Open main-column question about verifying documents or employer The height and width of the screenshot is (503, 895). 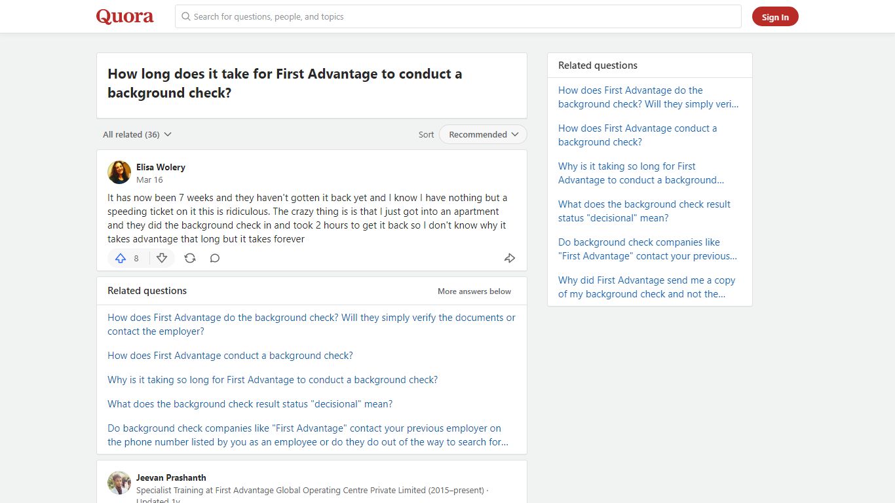pos(311,324)
